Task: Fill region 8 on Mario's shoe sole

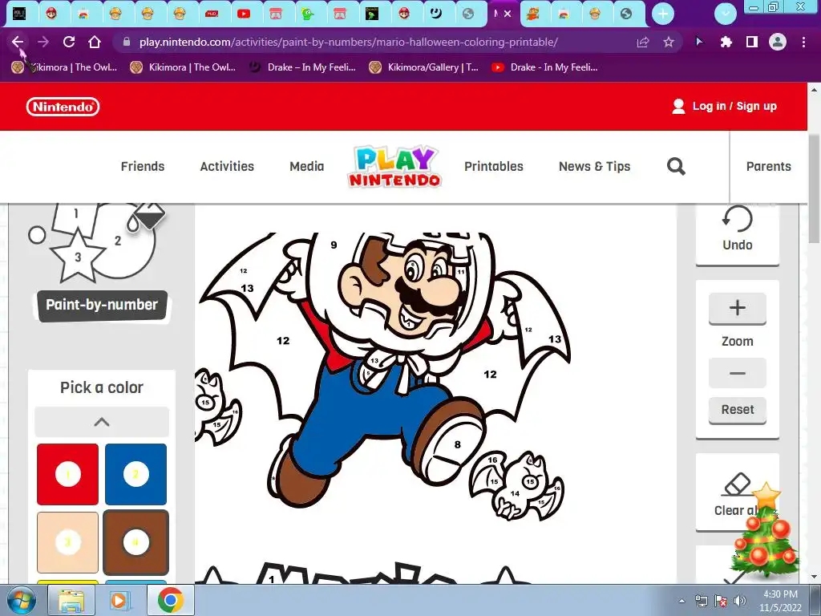Action: tap(457, 444)
